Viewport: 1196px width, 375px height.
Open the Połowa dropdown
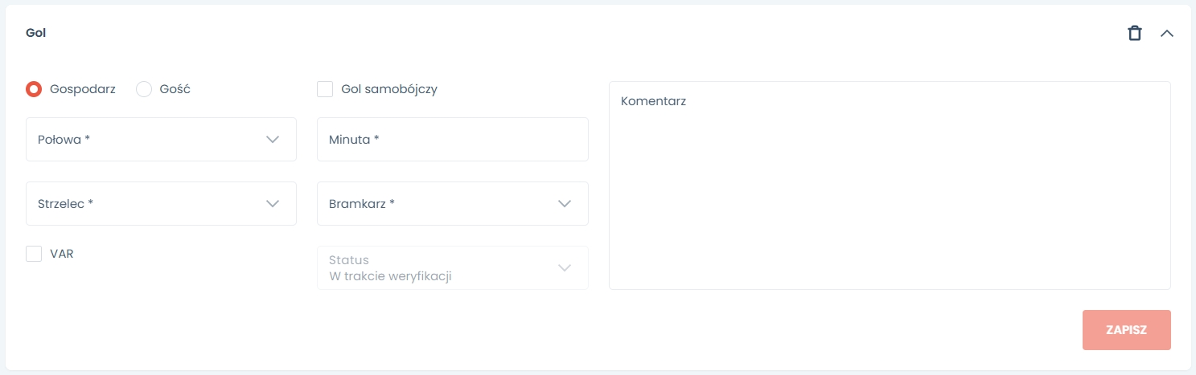click(161, 140)
